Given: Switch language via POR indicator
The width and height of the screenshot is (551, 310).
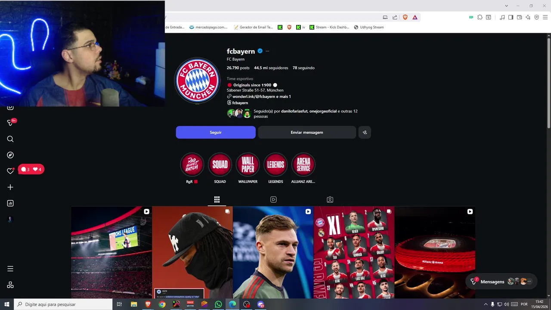Looking at the screenshot, I should pyautogui.click(x=524, y=304).
